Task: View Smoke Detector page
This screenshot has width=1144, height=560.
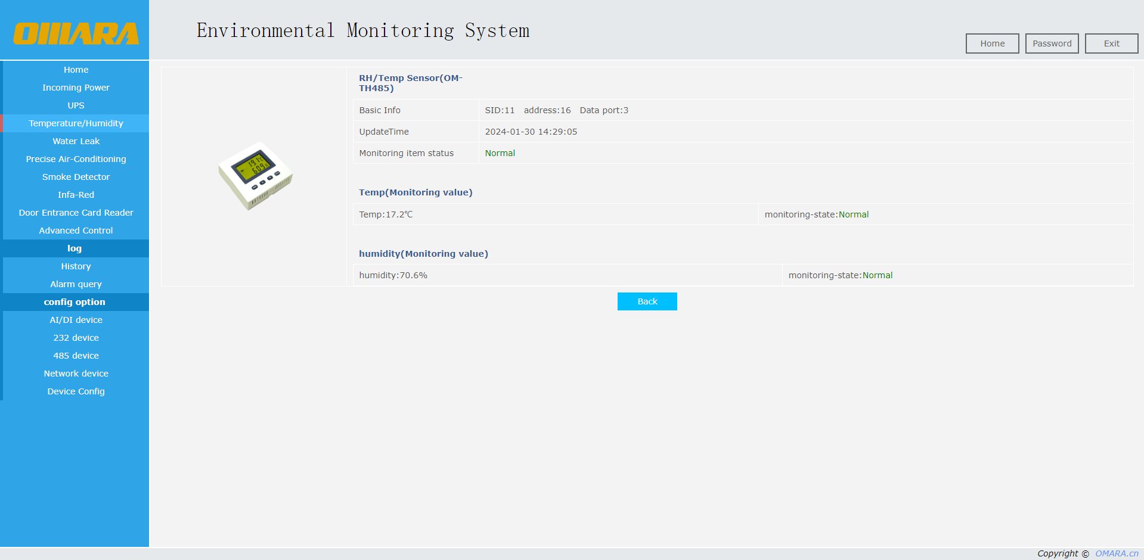Action: 76,177
